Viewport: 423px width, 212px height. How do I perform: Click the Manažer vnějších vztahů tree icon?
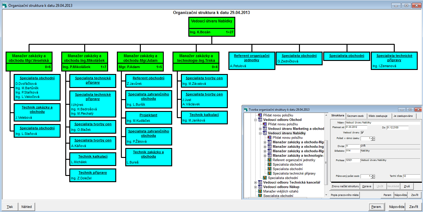pos(260,191)
